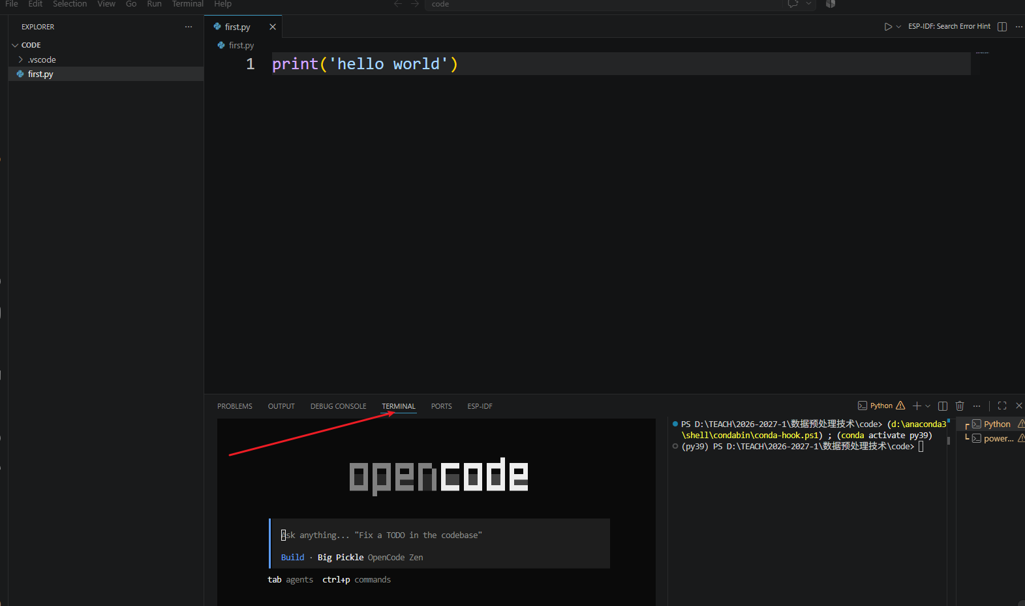Click the blue dot command decoration in terminal
Screen dimensions: 1025x606
[675, 424]
